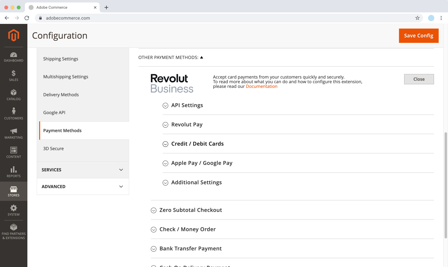
Task: Select Payment Methods in sidebar
Action: tap(84, 131)
